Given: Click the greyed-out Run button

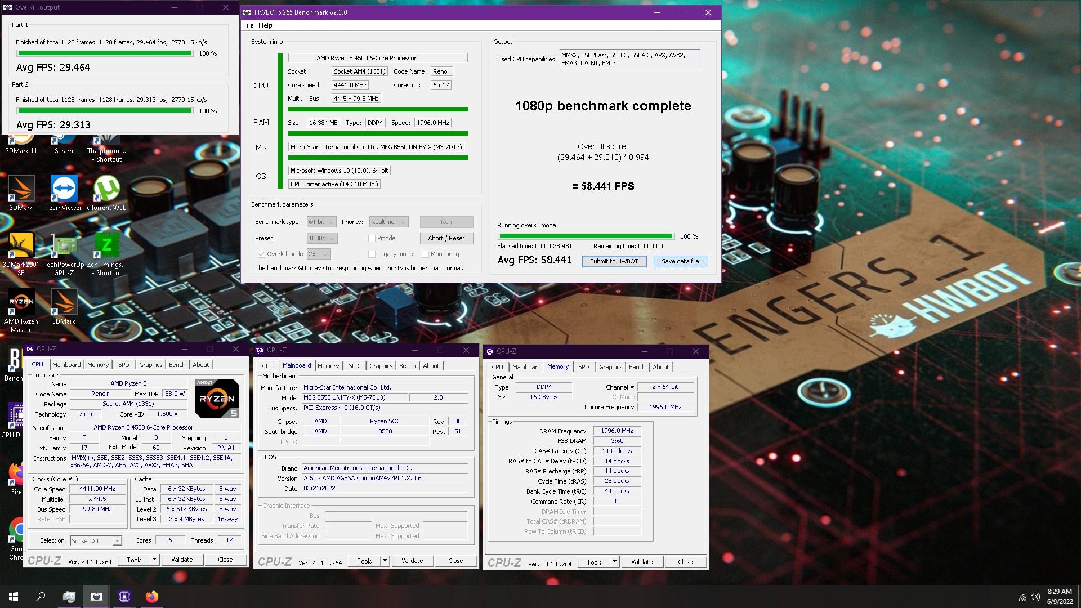Looking at the screenshot, I should pos(446,222).
